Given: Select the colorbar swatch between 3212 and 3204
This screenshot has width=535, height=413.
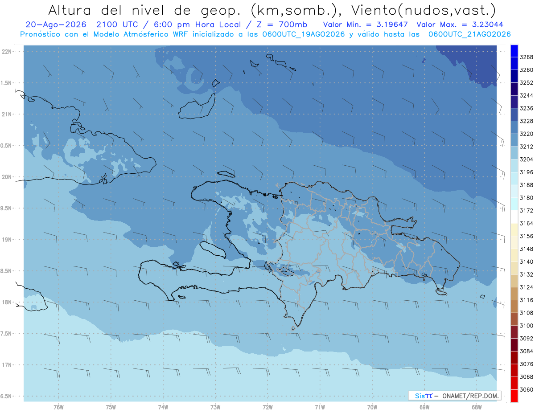Looking at the screenshot, I should 514,152.
